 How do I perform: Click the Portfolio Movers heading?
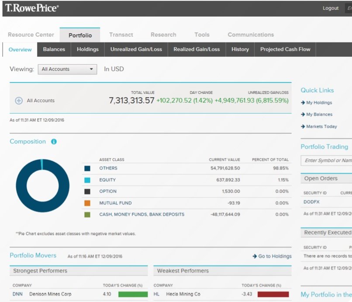(33, 256)
